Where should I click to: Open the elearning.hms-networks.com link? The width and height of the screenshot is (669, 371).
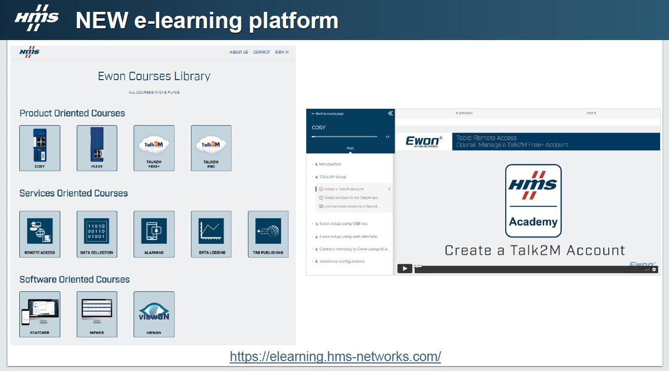click(x=335, y=356)
